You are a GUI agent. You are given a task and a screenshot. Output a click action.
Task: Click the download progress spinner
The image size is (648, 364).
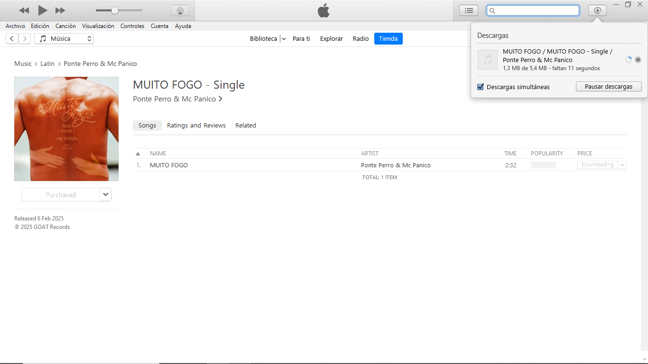click(x=629, y=60)
